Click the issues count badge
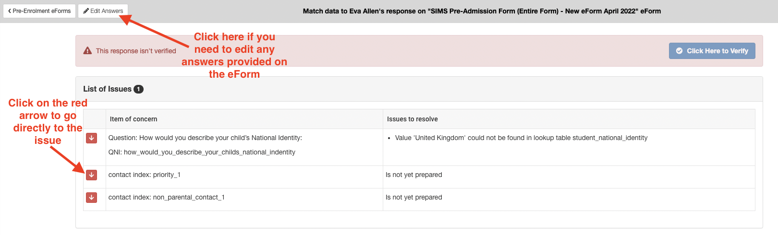 (138, 89)
